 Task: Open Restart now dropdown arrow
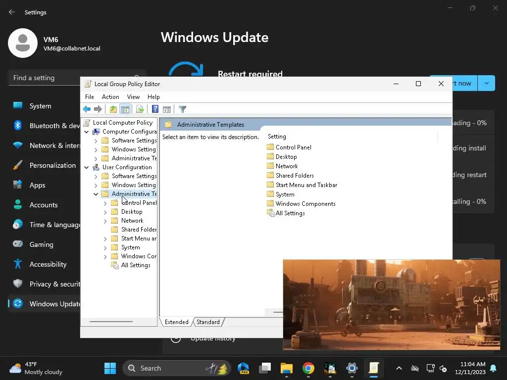[x=486, y=83]
